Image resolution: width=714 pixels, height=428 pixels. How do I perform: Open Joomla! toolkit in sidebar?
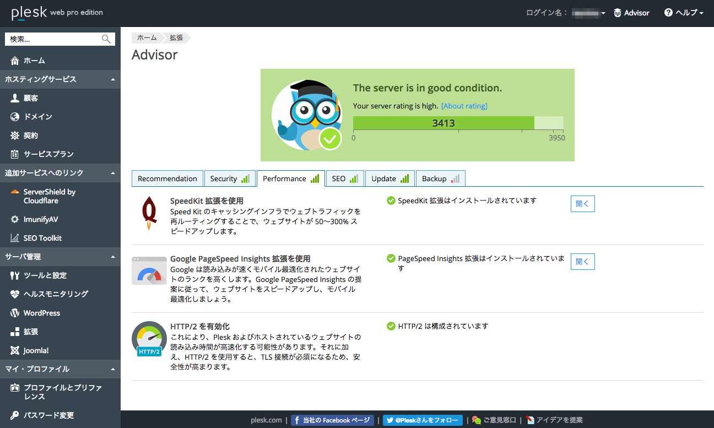pos(36,350)
